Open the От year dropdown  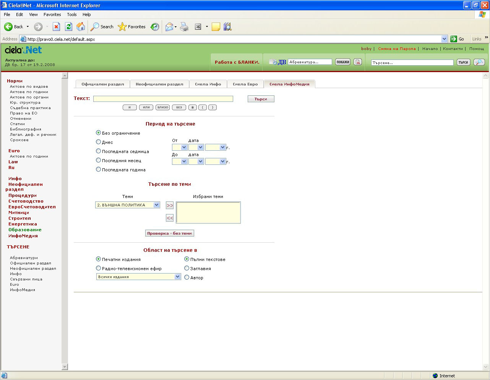(216, 147)
